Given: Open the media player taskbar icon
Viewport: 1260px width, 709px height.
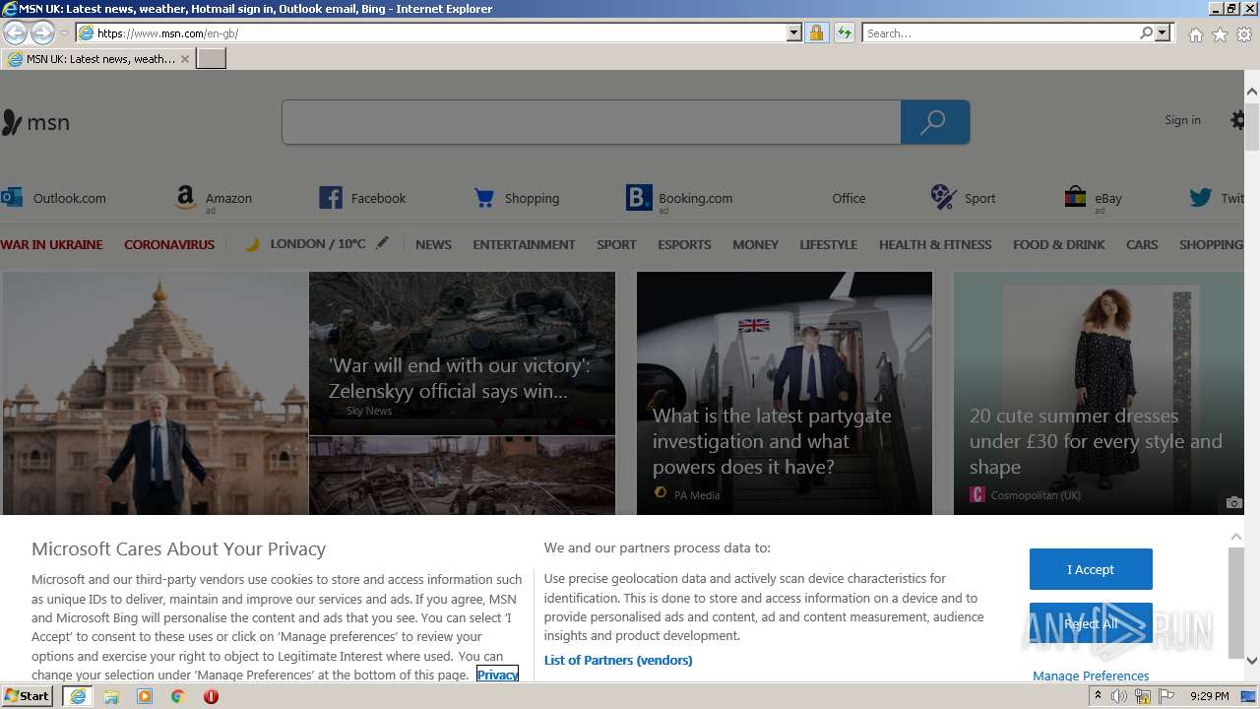Looking at the screenshot, I should pyautogui.click(x=145, y=696).
